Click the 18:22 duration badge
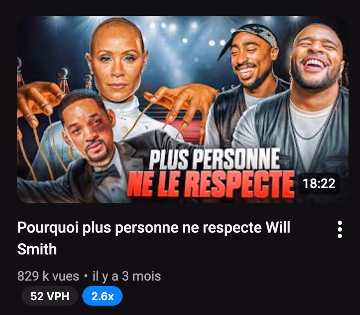 319,183
